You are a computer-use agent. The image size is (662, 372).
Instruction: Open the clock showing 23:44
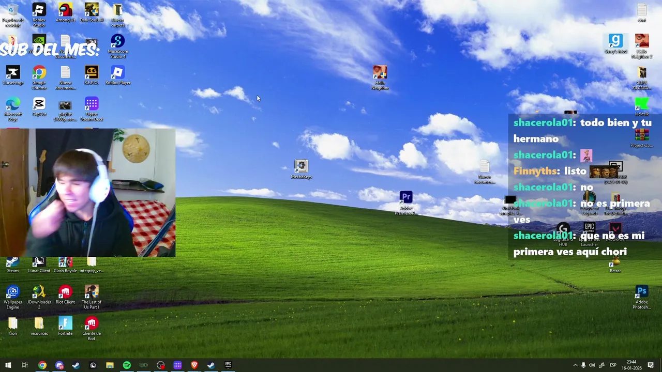pos(631,365)
